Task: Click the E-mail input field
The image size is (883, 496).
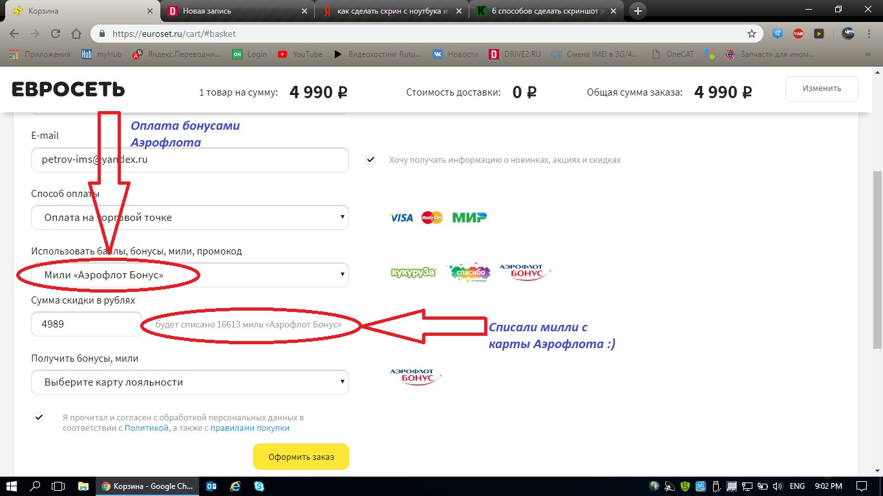Action: tap(190, 160)
